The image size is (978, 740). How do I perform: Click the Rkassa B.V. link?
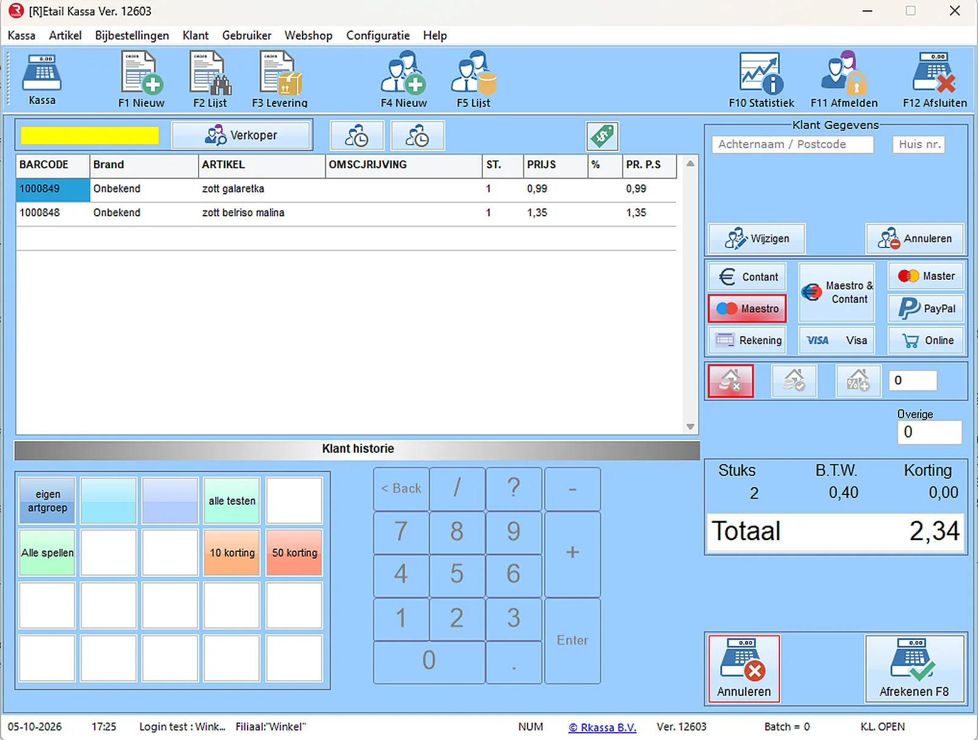[x=603, y=727]
